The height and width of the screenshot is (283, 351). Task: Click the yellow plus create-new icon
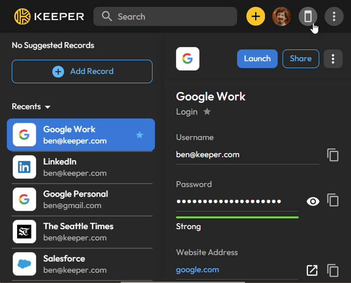256,17
